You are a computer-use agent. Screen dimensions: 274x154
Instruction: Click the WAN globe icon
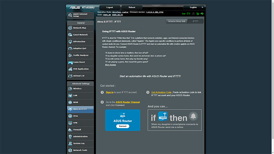[x=70, y=102]
